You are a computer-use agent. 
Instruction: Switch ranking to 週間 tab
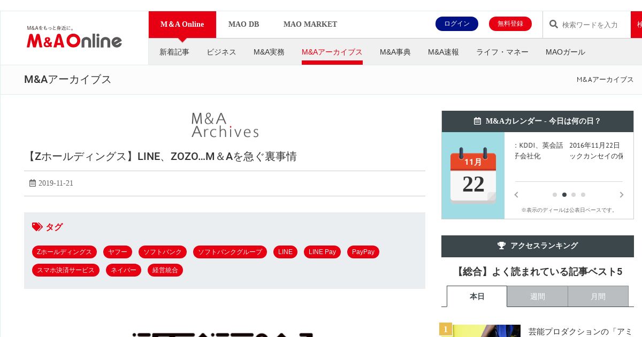pos(538,296)
